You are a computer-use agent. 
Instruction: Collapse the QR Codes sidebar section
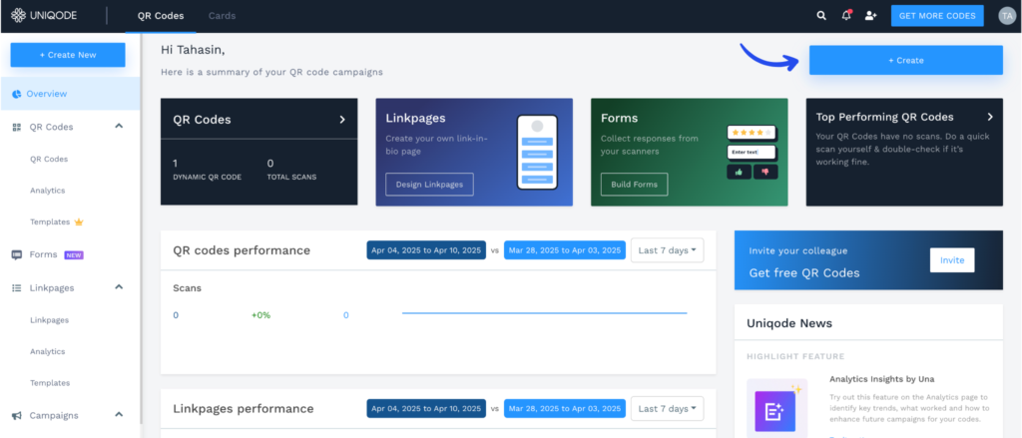click(x=119, y=127)
